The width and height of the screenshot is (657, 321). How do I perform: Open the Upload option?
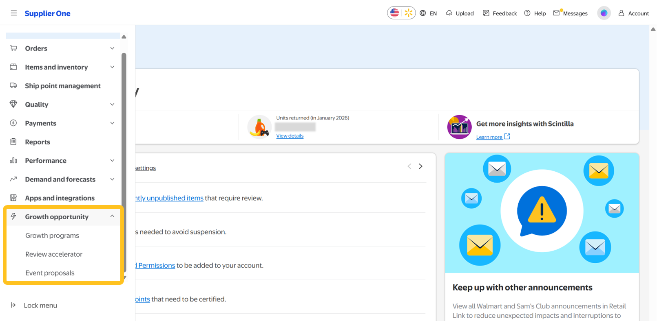click(465, 13)
